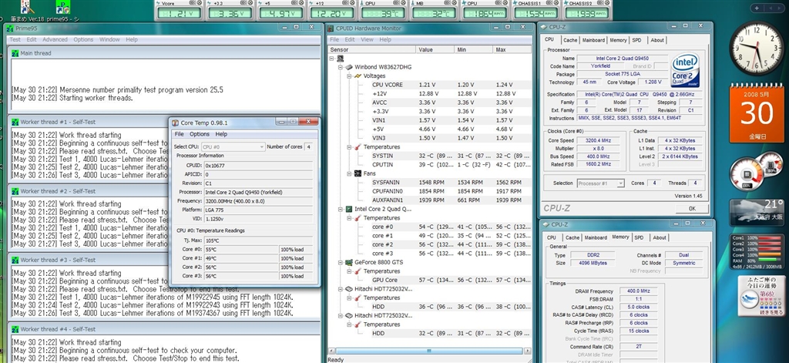789x363 pixels.
Task: Open the Options menu in Core Temp
Action: [200, 134]
